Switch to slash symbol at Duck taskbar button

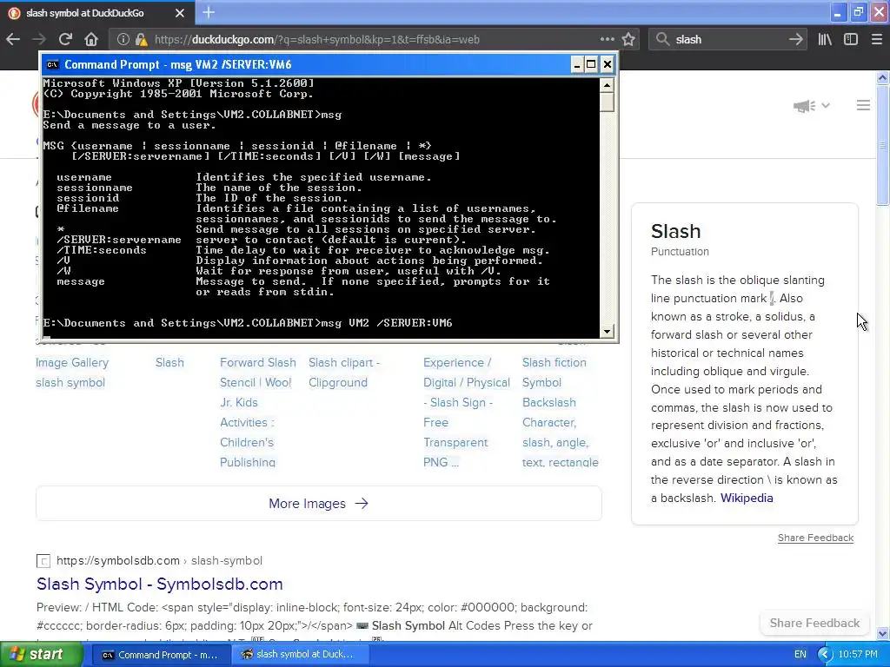click(x=301, y=655)
